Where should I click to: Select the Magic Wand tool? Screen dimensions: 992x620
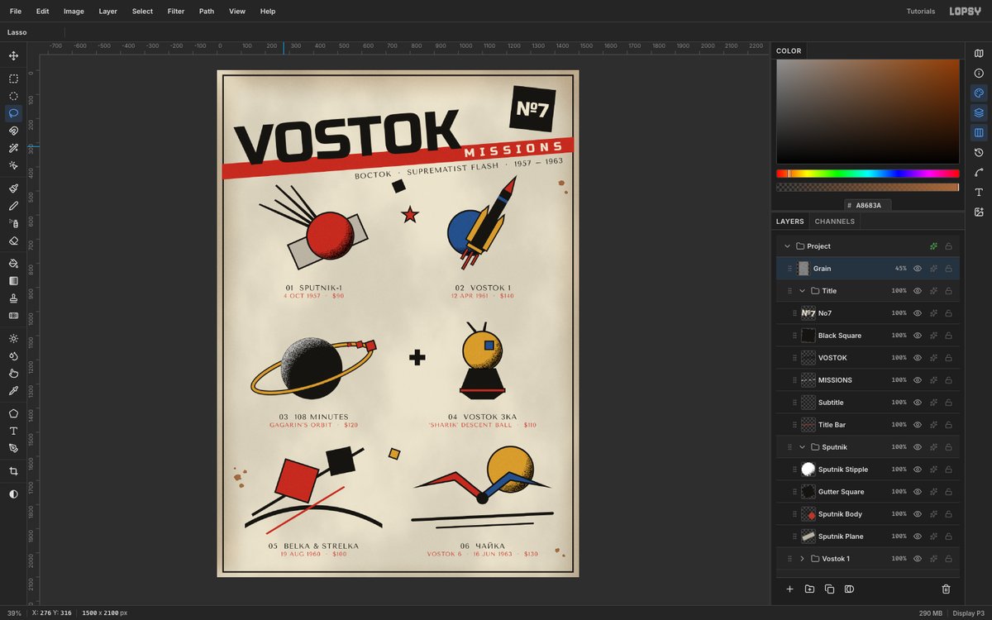pyautogui.click(x=13, y=148)
